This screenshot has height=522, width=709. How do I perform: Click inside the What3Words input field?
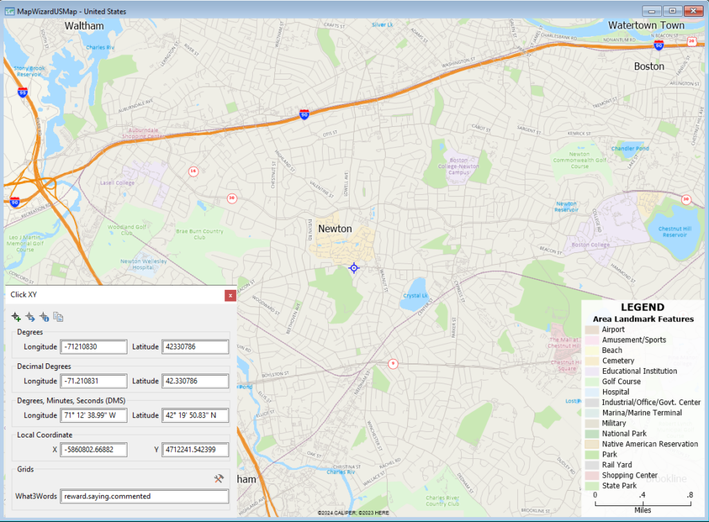click(146, 496)
